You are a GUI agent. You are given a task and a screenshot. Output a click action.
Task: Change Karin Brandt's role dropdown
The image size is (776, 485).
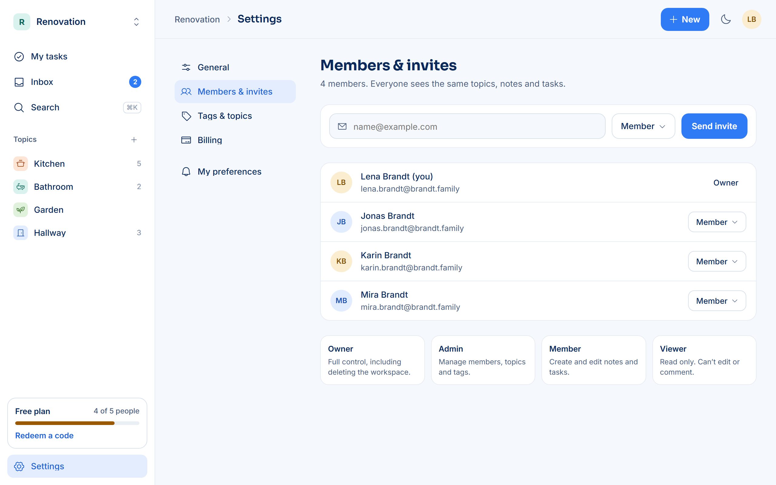coord(717,261)
